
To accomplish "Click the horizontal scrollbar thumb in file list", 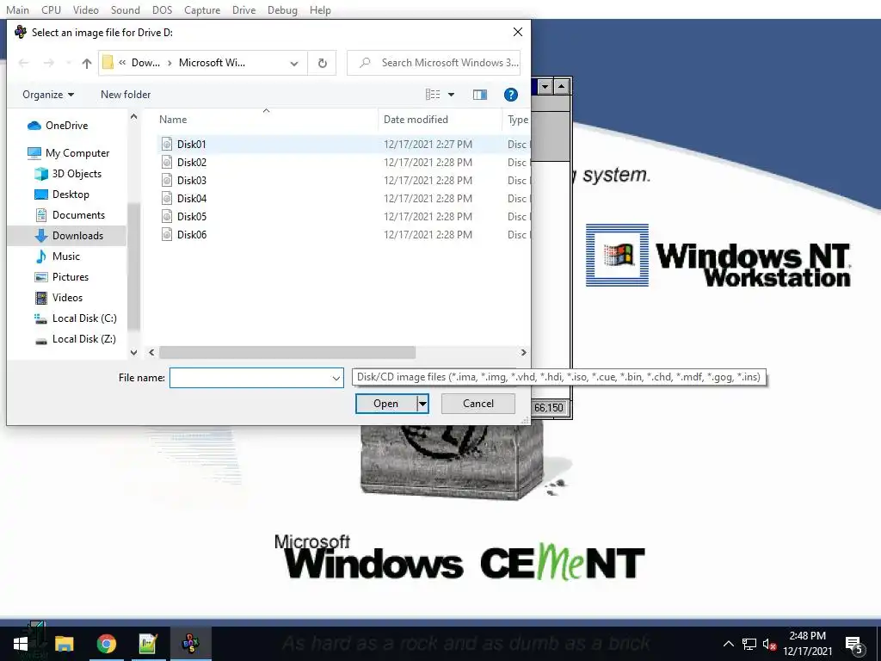I will coord(287,352).
